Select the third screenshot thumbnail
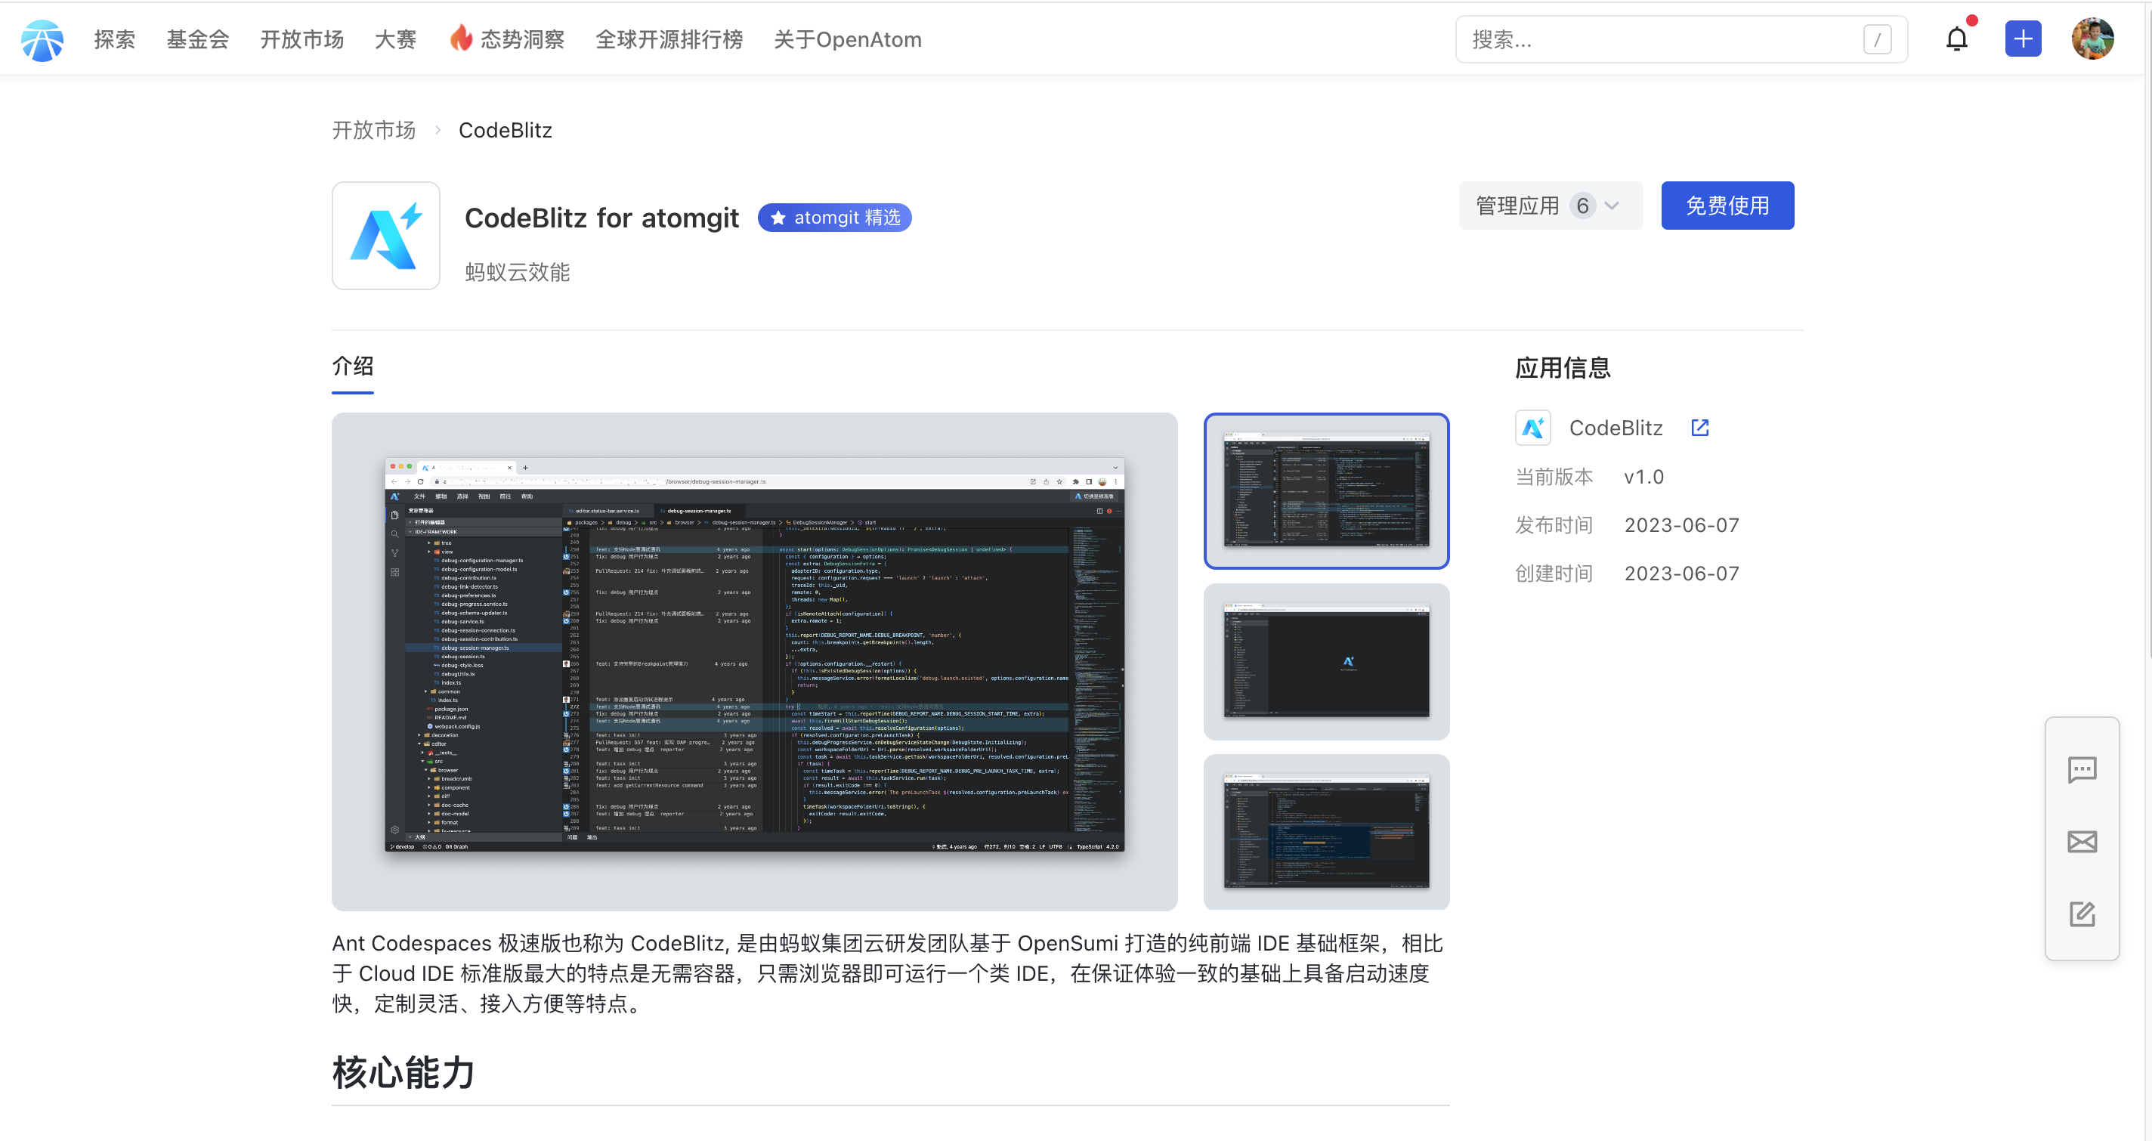2152x1141 pixels. pos(1326,832)
